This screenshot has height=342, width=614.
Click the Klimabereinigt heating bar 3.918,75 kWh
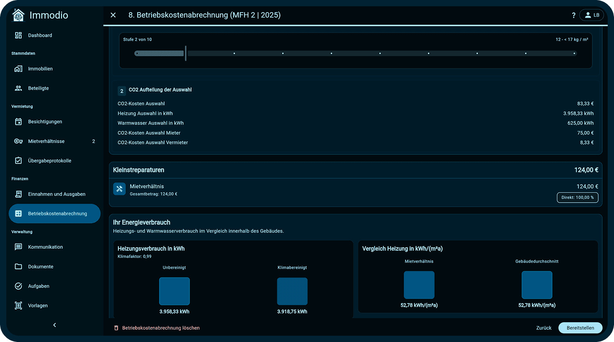point(292,291)
